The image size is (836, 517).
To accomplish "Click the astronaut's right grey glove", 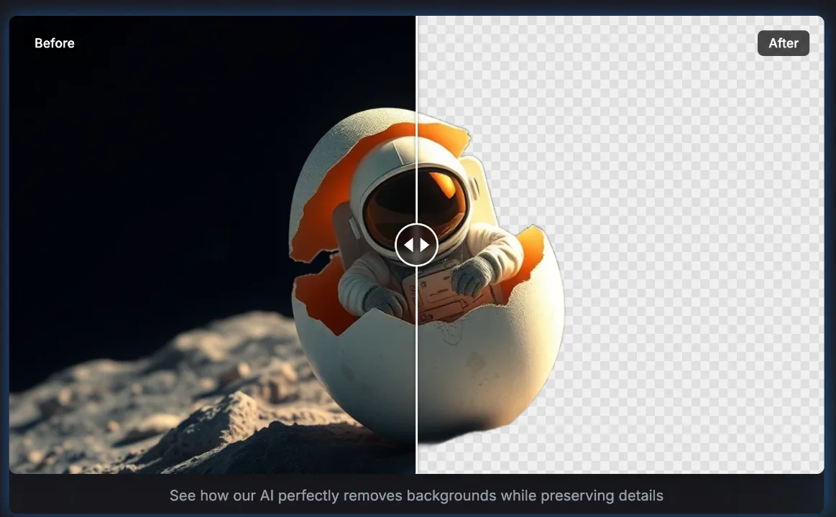I will pos(472,275).
